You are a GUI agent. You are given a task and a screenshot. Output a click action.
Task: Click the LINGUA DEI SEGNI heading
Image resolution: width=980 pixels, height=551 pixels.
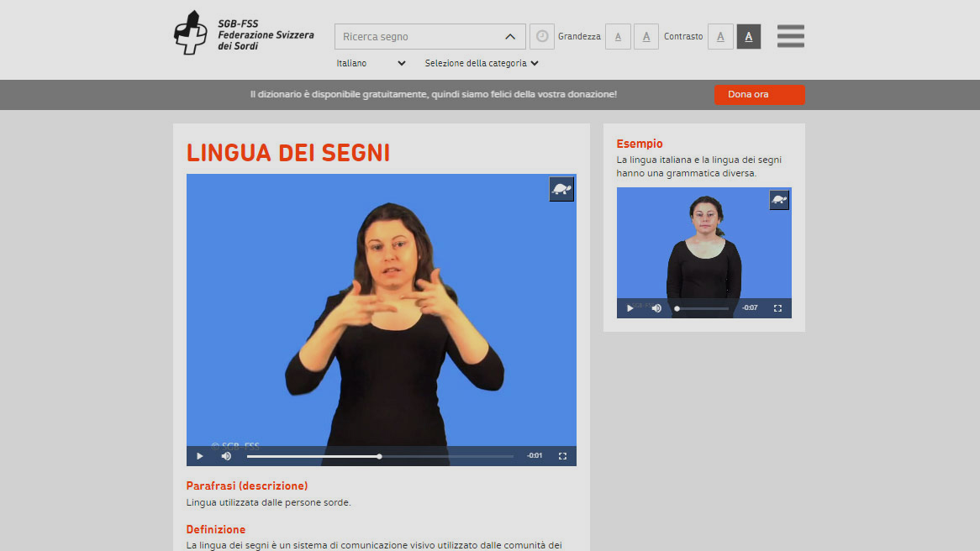(x=288, y=152)
